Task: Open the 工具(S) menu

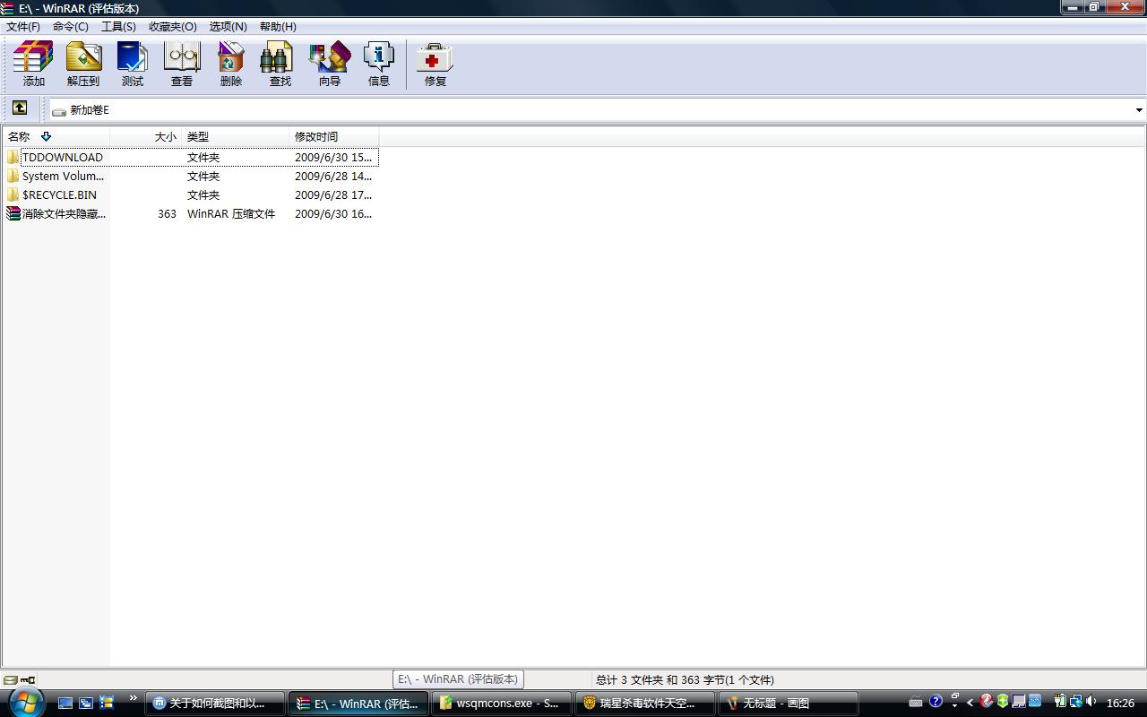Action: [118, 26]
